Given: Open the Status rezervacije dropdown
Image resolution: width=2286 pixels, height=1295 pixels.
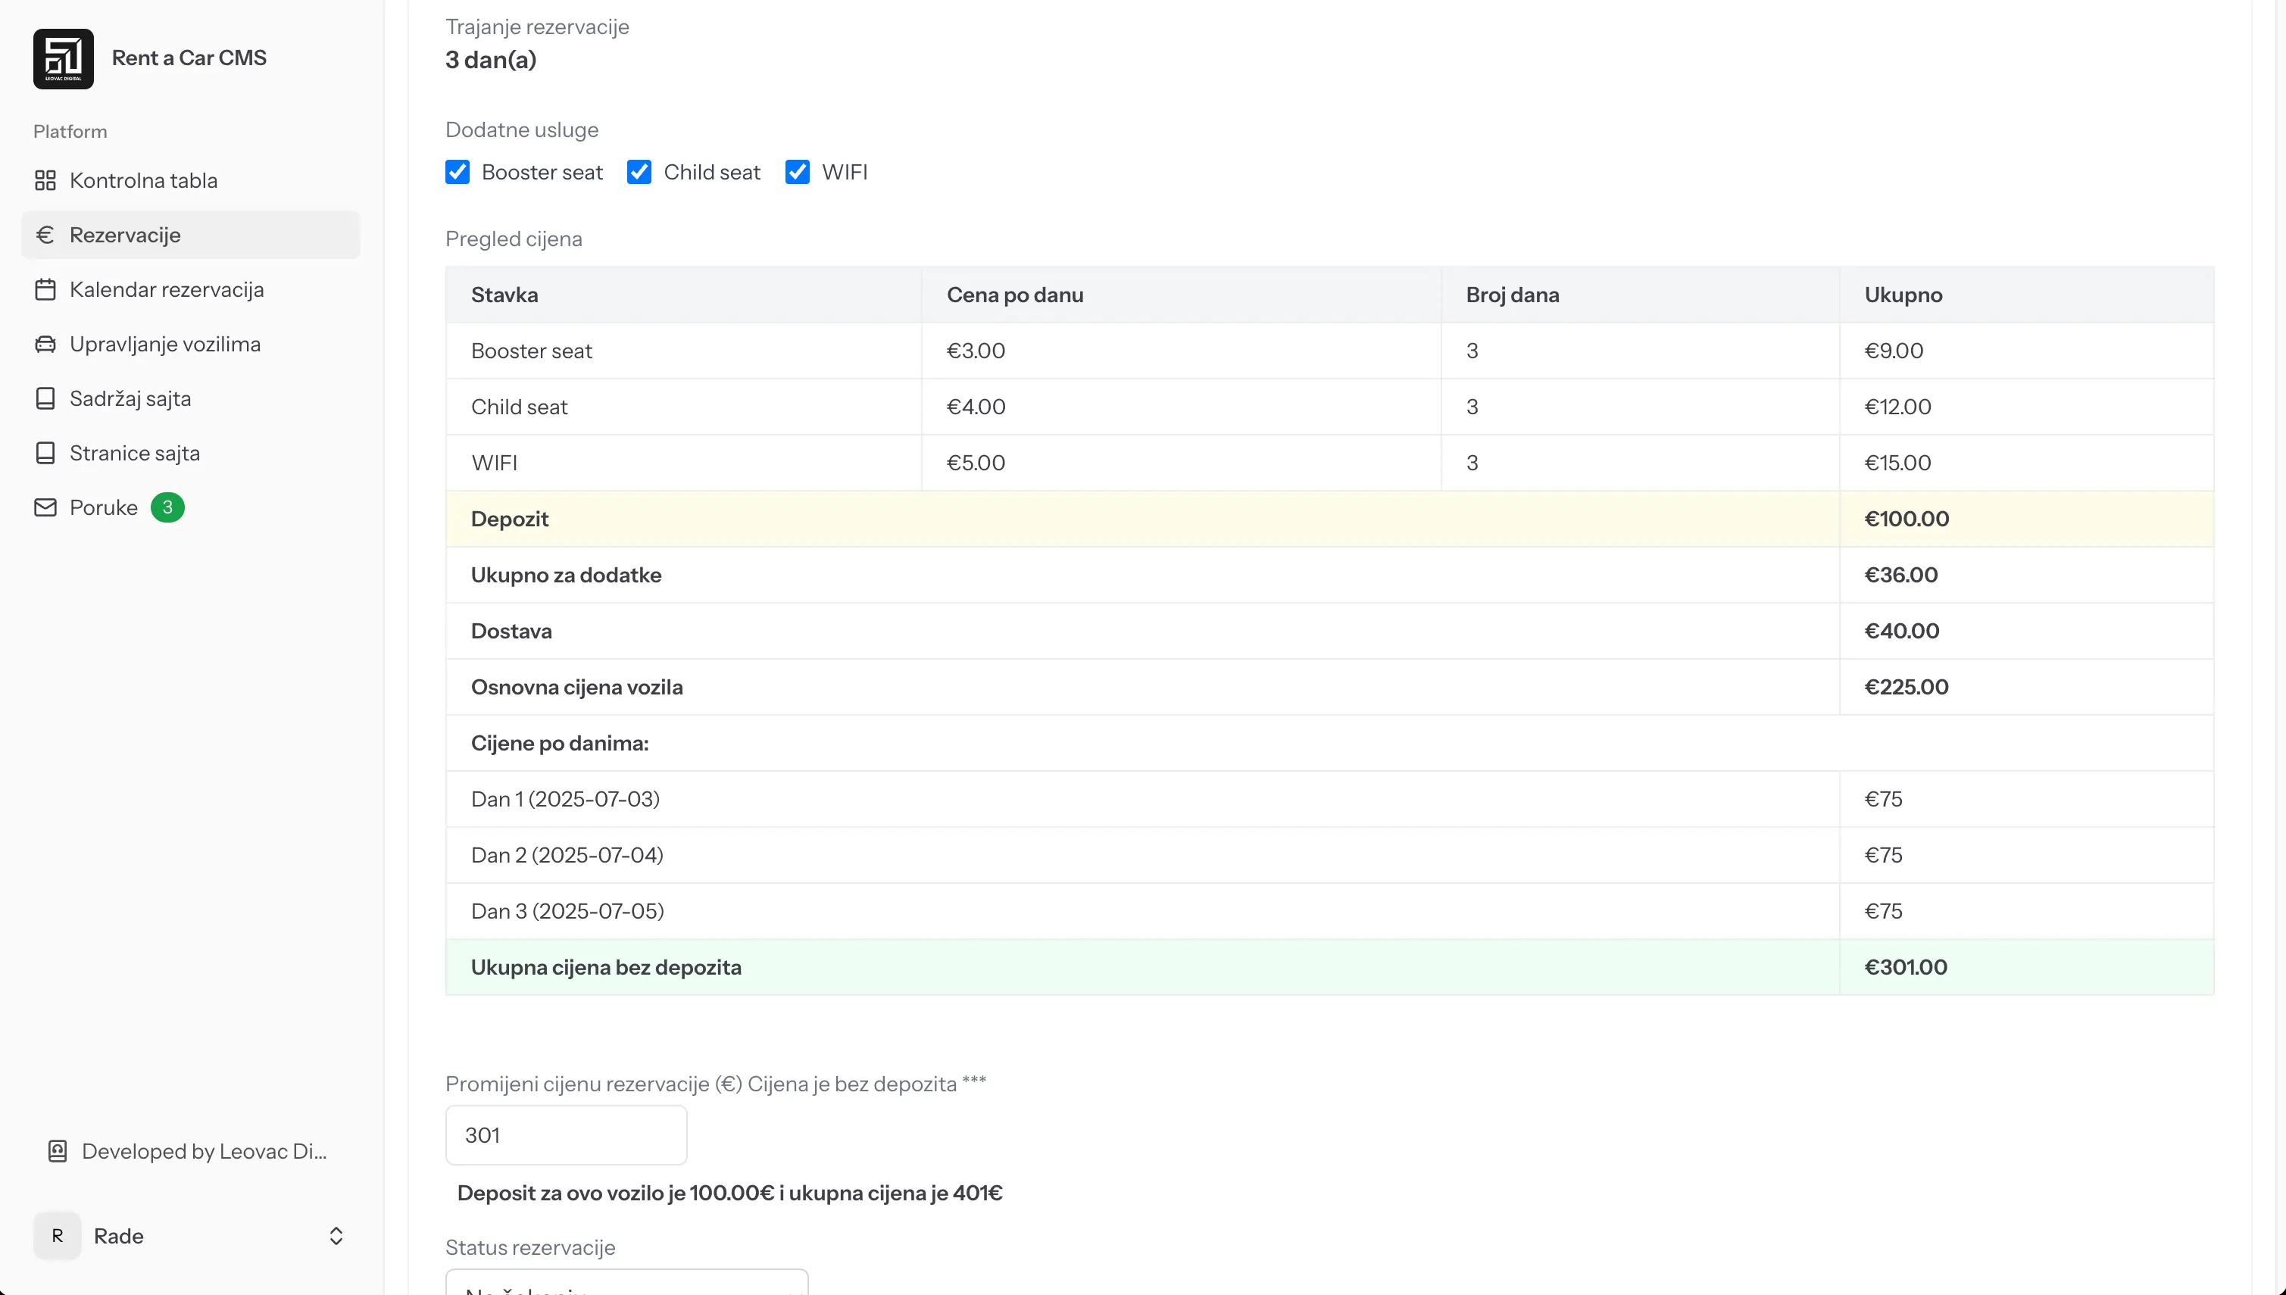Looking at the screenshot, I should pos(626,1285).
